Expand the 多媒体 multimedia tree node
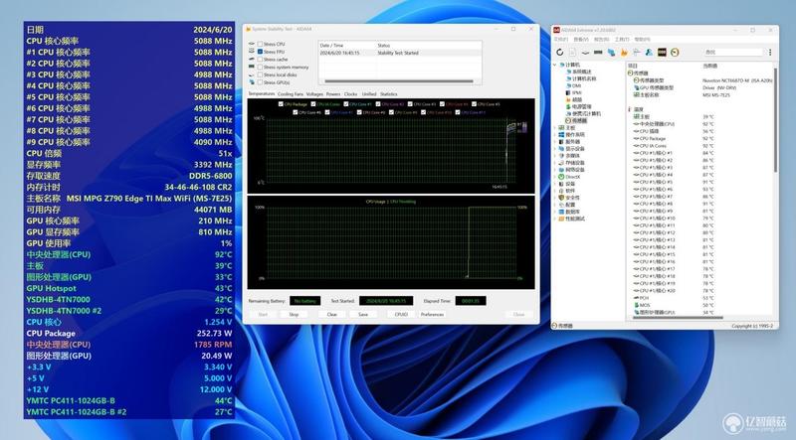 pos(554,156)
